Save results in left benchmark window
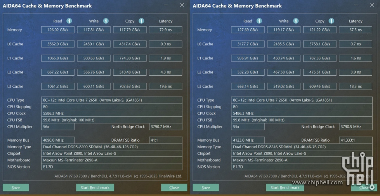This screenshot has width=380, height=196. (16, 187)
